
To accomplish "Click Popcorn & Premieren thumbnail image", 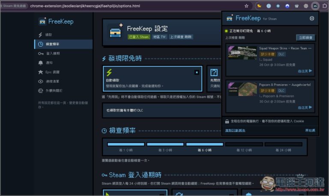I will click(x=242, y=89).
